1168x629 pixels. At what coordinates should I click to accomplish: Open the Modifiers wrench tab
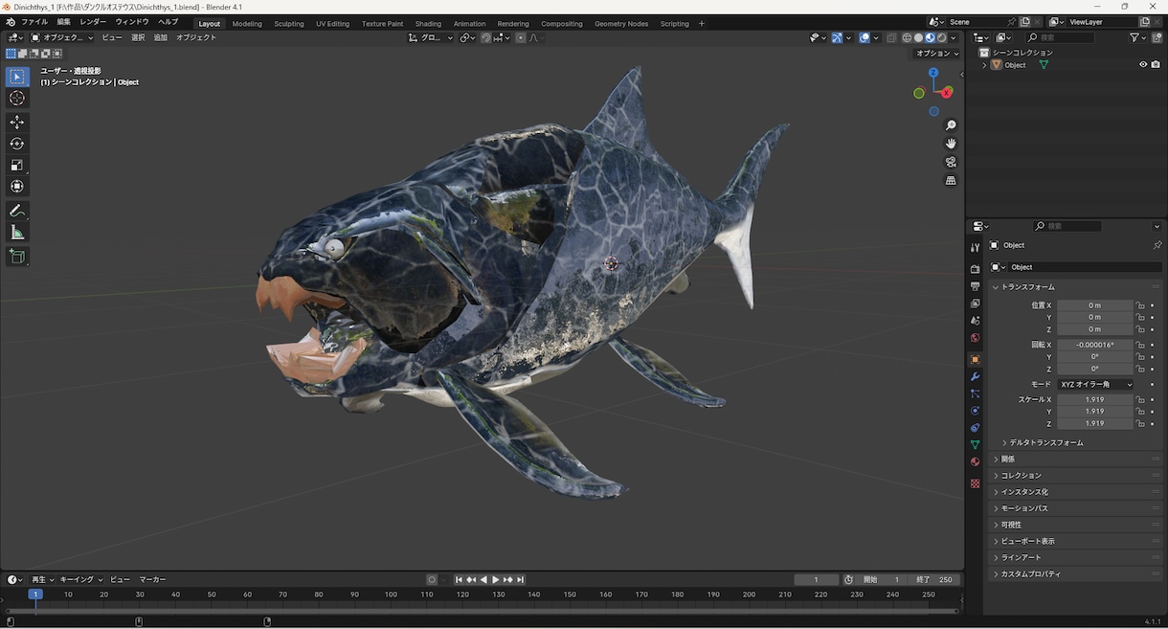(x=976, y=377)
